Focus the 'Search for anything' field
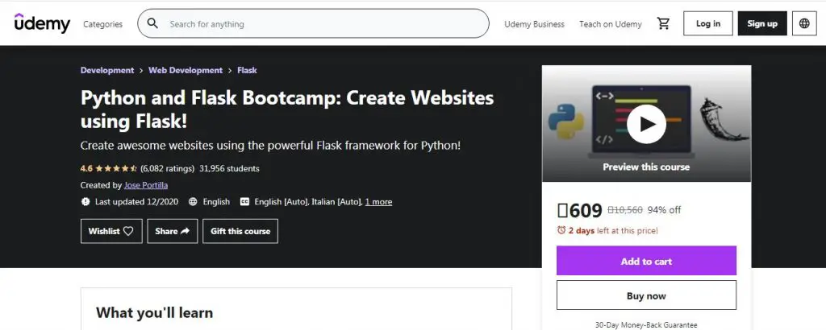Screen dimensions: 826x330 (323, 24)
